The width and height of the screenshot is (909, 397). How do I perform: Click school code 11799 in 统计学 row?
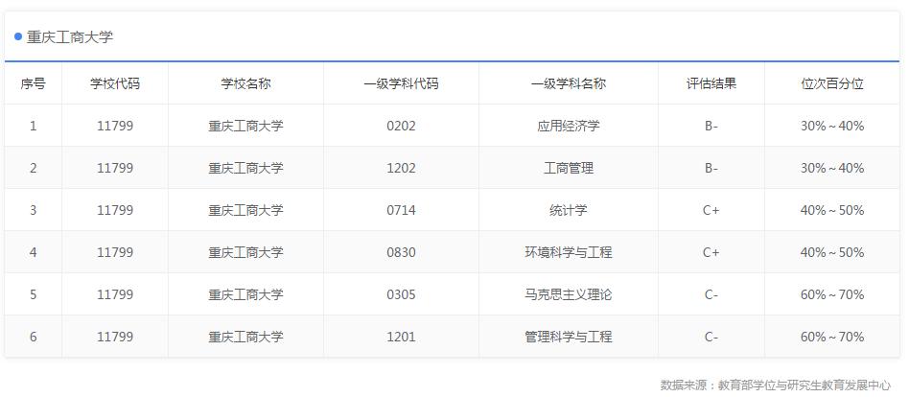tap(115, 210)
